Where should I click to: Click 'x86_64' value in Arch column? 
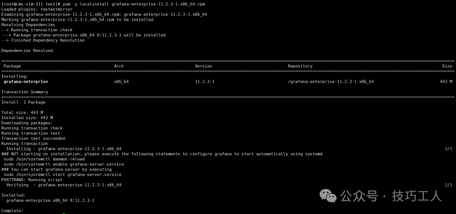(x=121, y=82)
